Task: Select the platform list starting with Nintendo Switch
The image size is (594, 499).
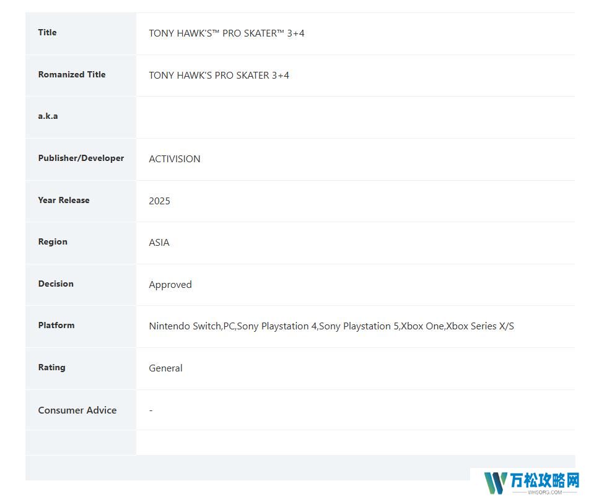Action: pos(331,326)
